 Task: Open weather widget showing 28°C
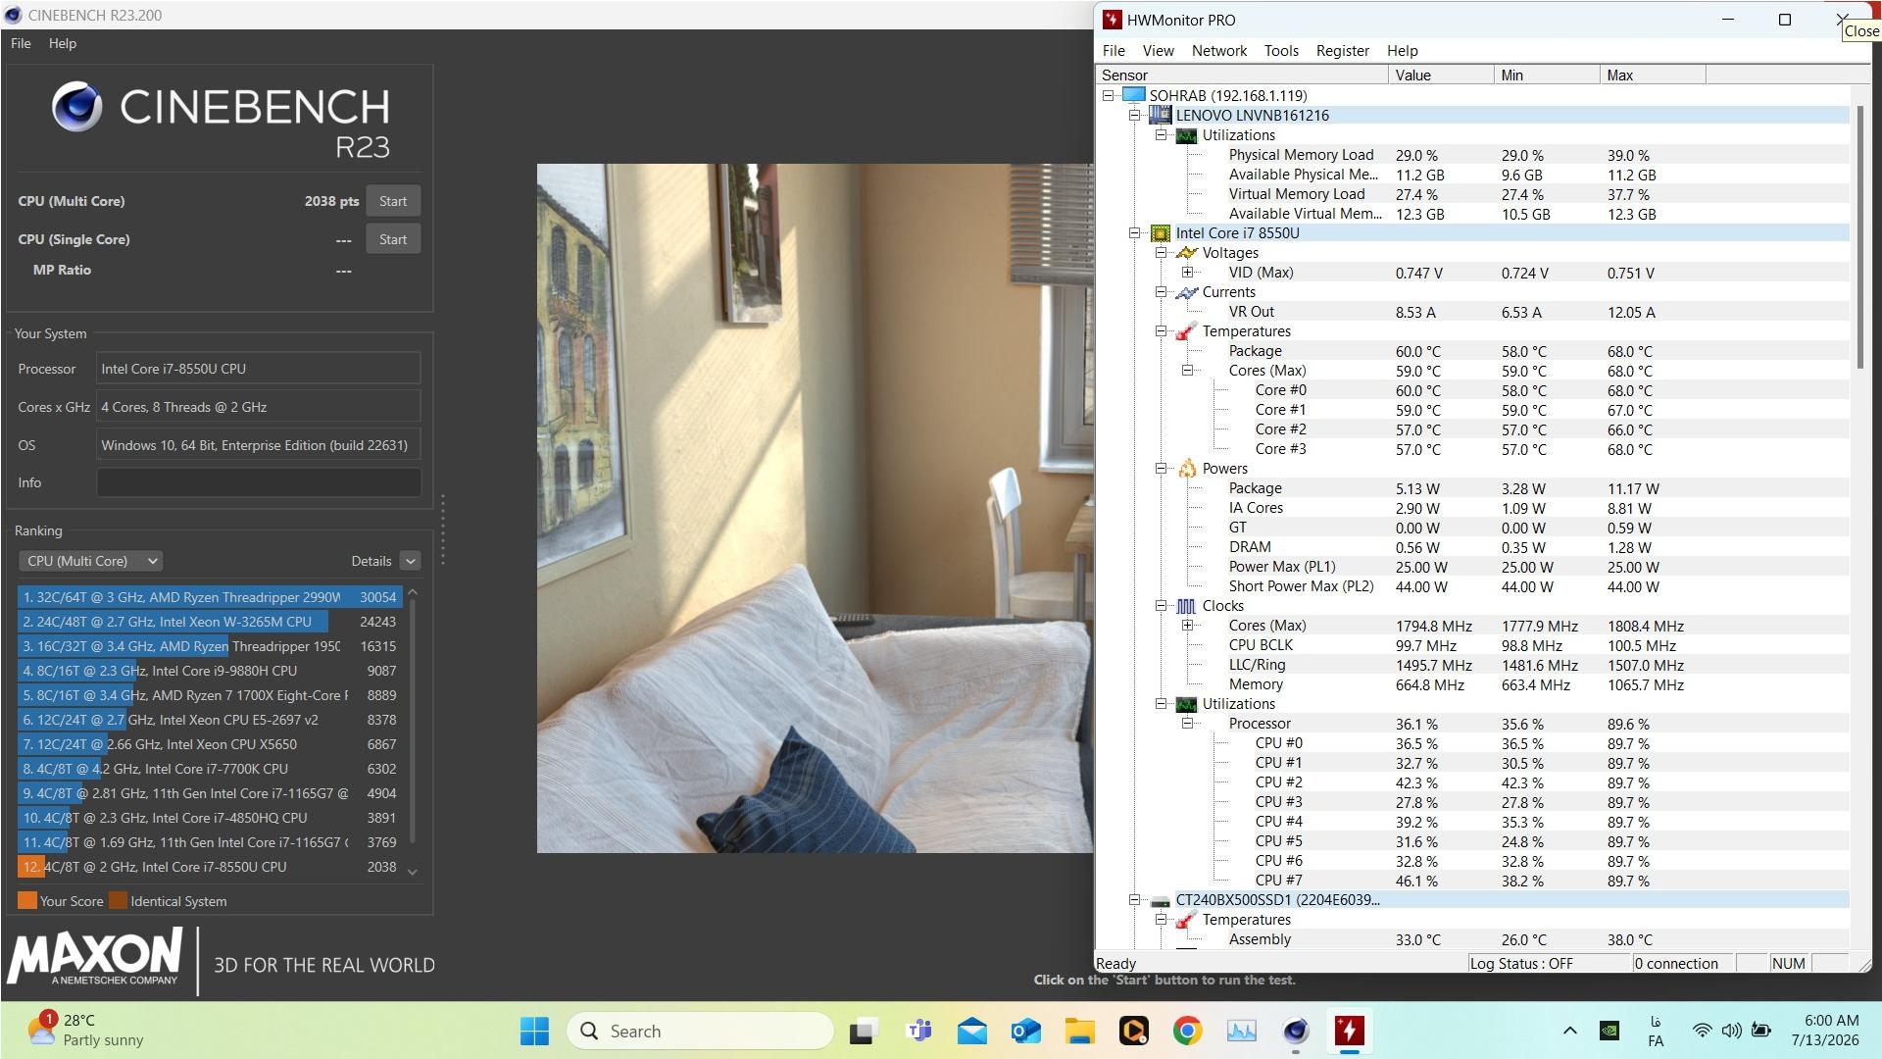[86, 1031]
